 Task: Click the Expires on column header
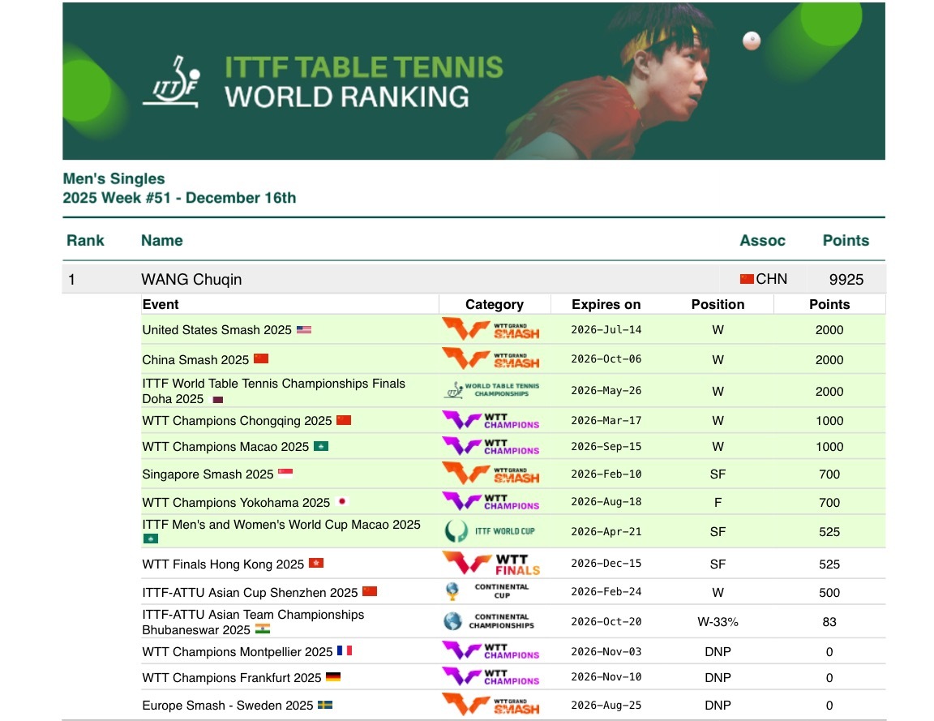coord(606,304)
